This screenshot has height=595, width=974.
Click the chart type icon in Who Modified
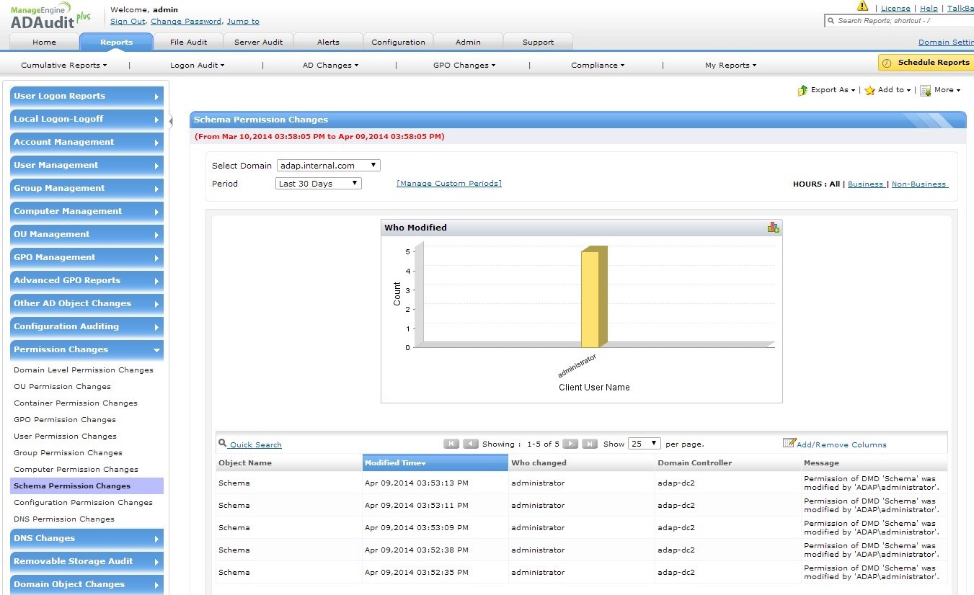point(773,228)
